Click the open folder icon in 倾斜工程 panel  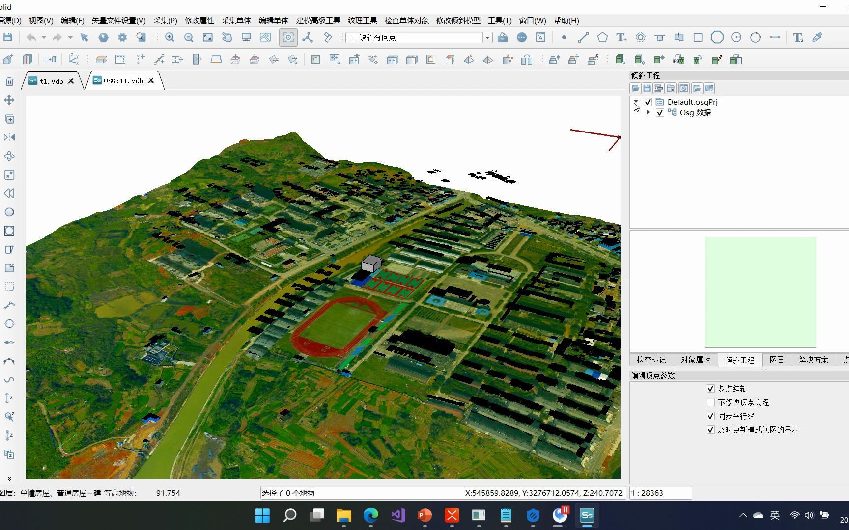tap(635, 88)
